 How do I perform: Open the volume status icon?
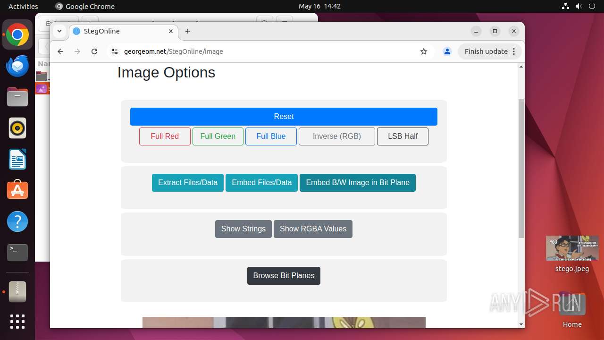579,6
